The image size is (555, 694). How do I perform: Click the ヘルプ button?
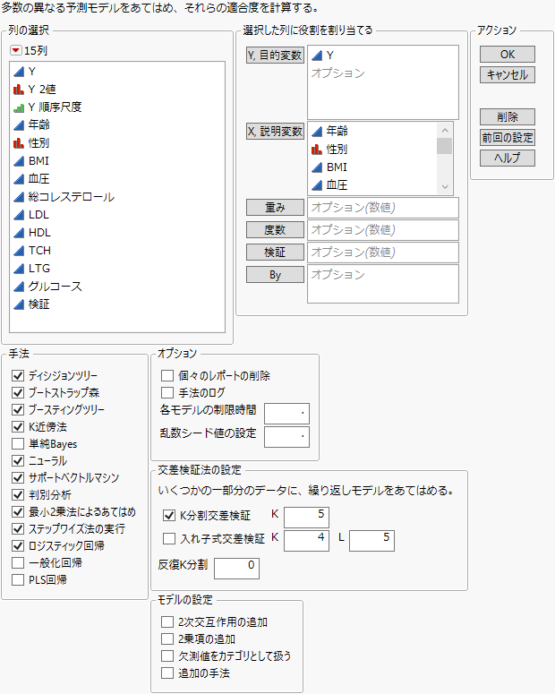coord(508,158)
